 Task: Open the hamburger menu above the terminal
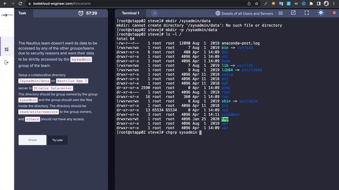pos(280,13)
